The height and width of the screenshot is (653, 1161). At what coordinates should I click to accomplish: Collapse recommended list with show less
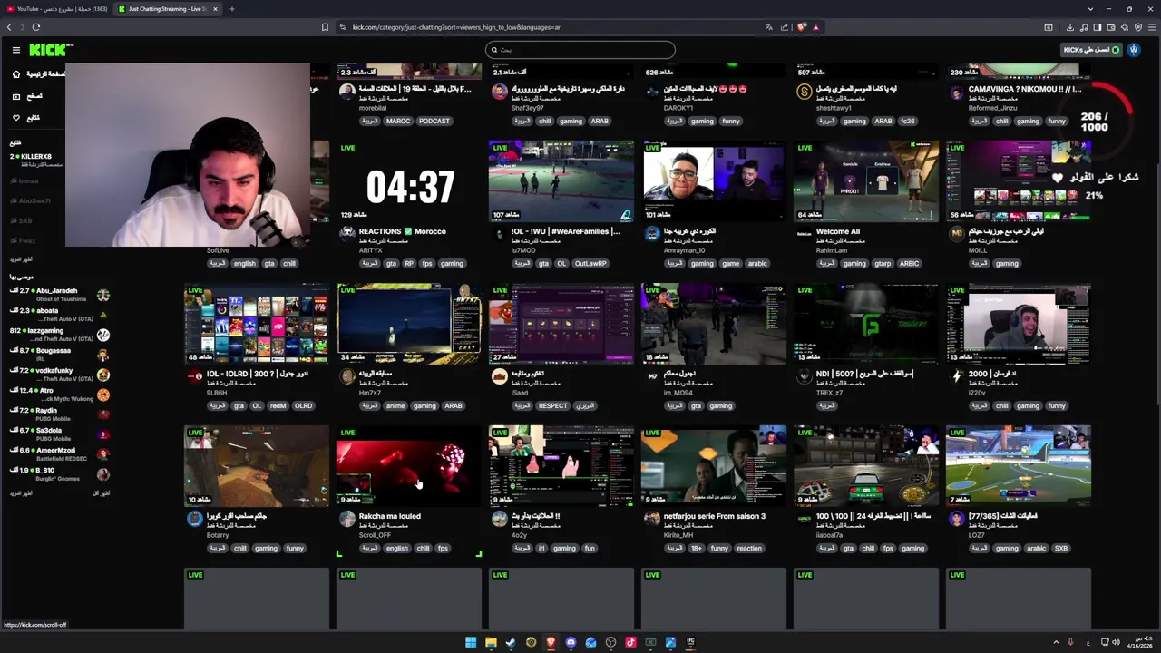click(x=101, y=493)
